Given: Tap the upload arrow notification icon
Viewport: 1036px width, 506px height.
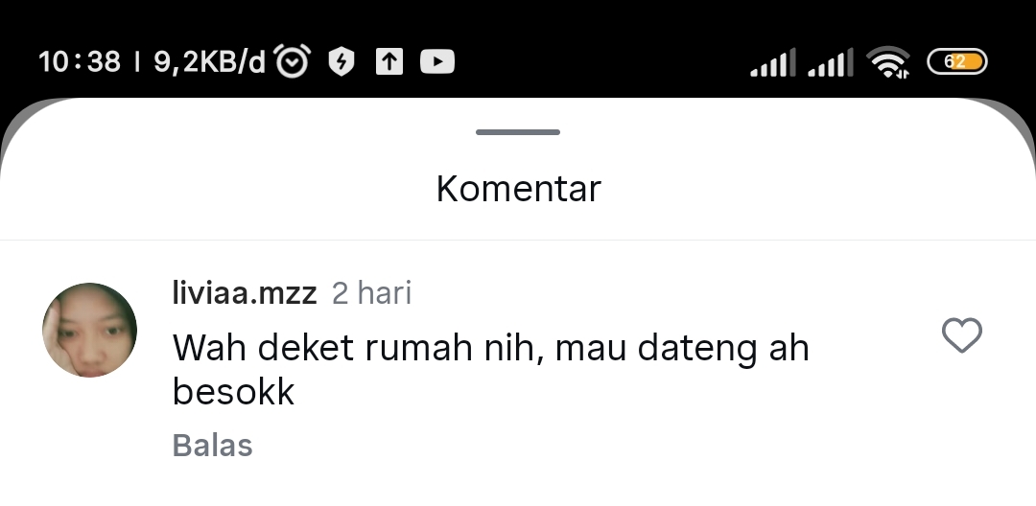Looking at the screenshot, I should pyautogui.click(x=389, y=62).
